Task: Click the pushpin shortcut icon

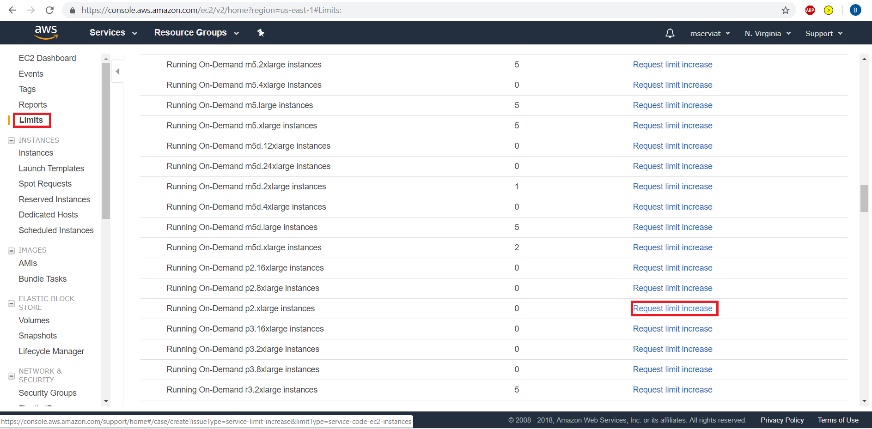Action: (x=261, y=33)
